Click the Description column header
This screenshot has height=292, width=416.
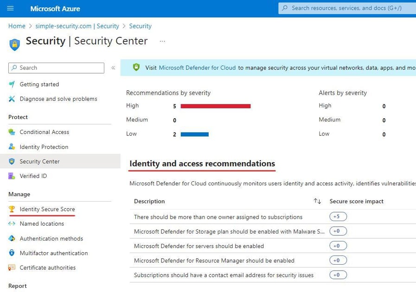click(x=149, y=201)
